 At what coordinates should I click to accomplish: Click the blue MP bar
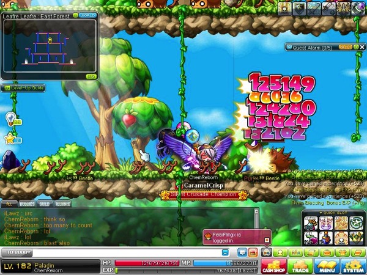click(x=225, y=263)
